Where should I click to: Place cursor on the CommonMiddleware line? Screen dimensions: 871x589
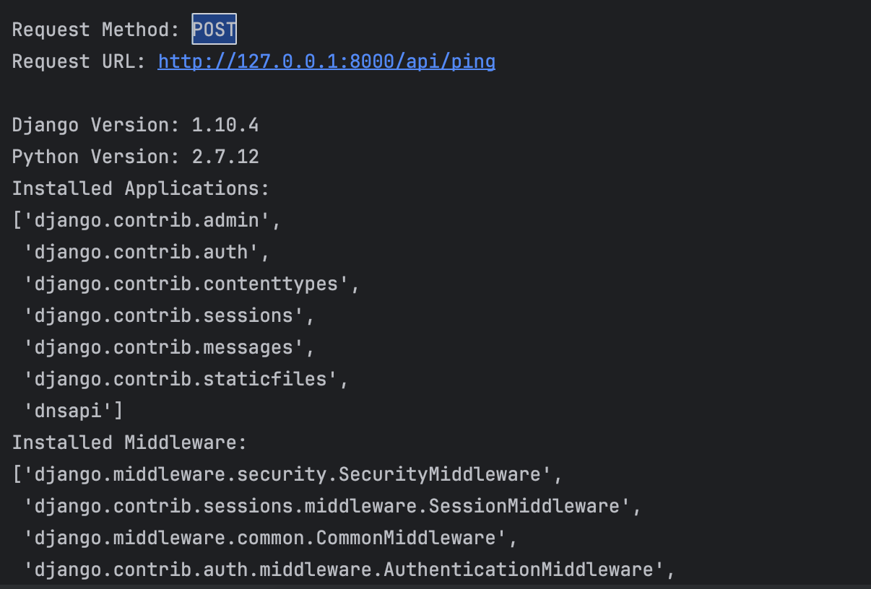(270, 538)
